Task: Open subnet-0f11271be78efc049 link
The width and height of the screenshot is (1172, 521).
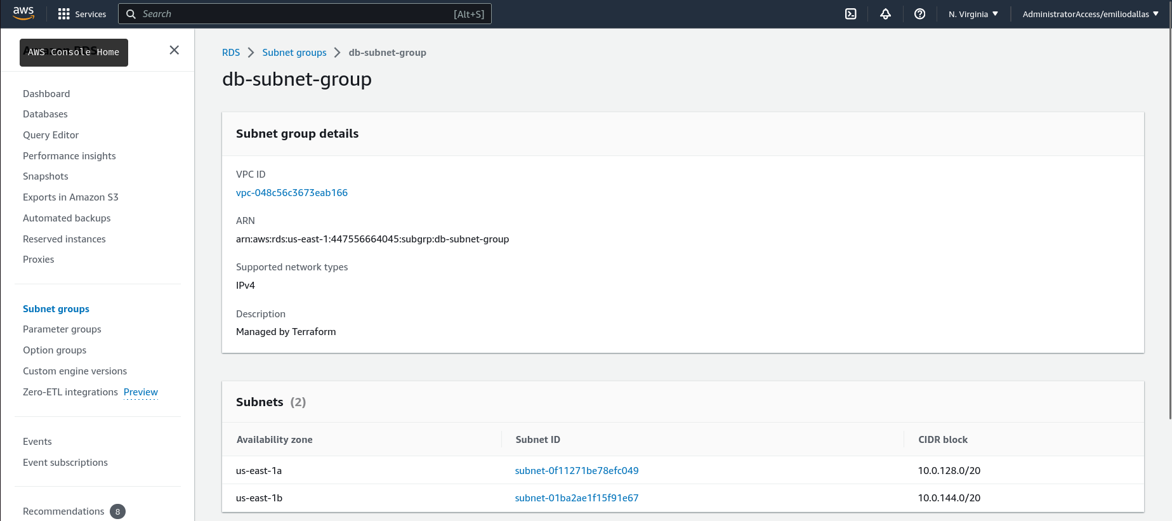Action: (x=577, y=471)
